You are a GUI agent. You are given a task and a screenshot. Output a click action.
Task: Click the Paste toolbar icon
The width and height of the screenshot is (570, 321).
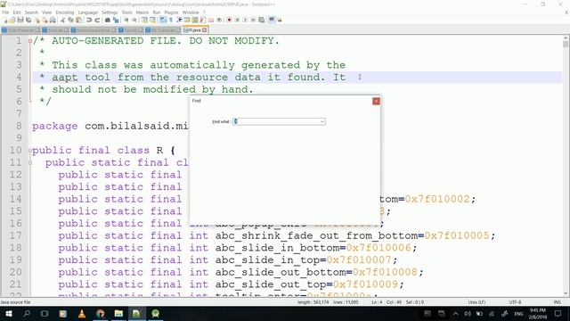78,20
